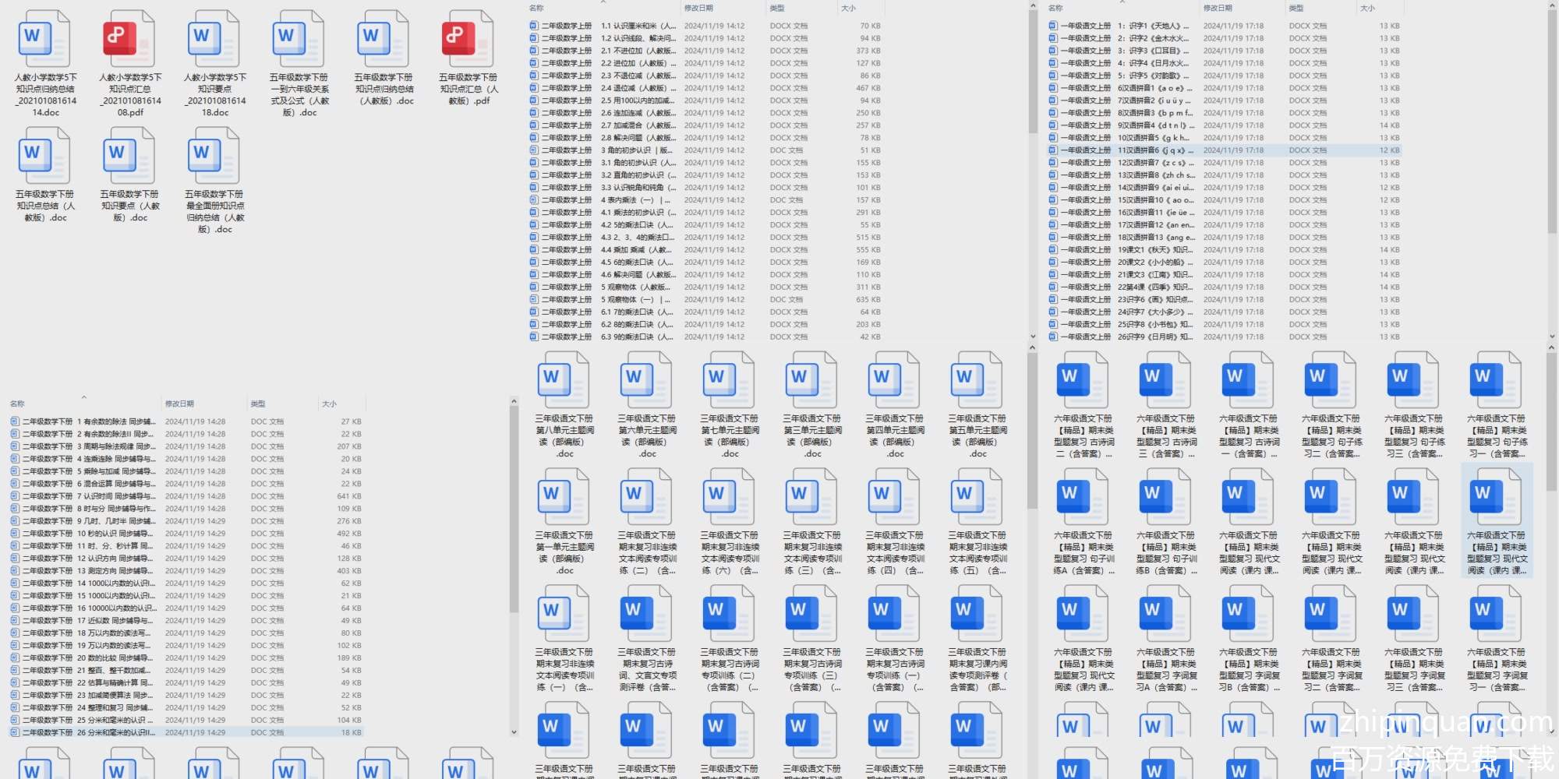Screen dimensions: 1559x779
Task: Open the 五年级数学下册知识点汇总 PDF icon
Action: tap(468, 39)
